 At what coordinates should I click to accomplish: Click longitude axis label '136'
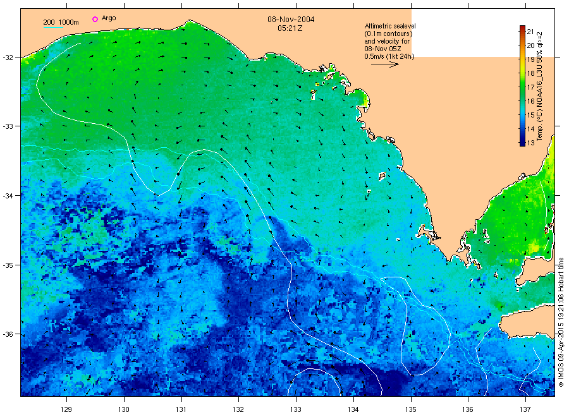pyautogui.click(x=468, y=410)
